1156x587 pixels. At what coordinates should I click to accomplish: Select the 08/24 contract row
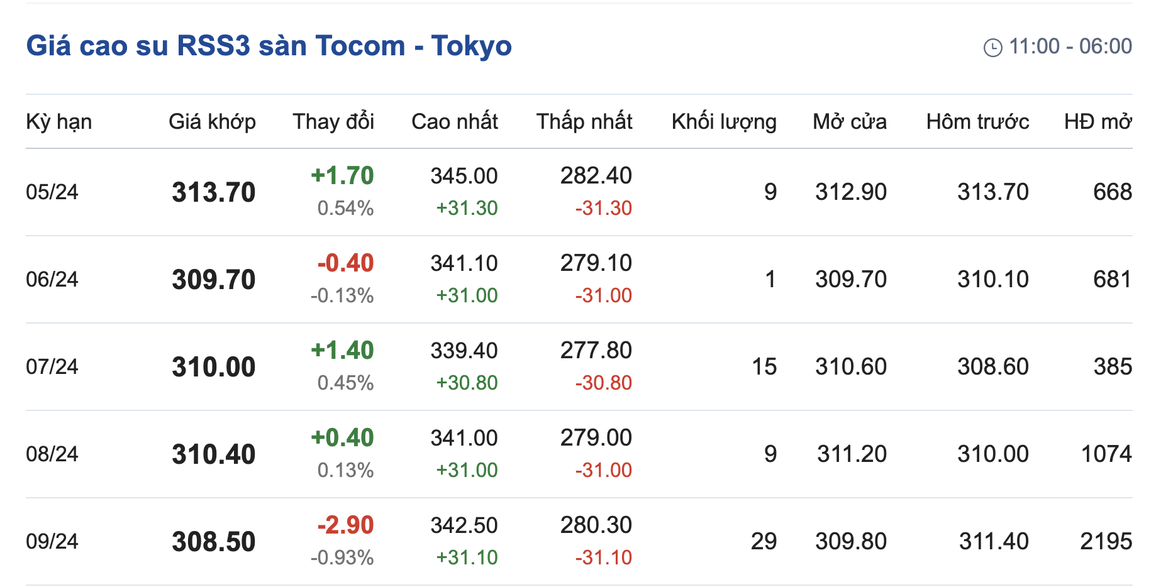52,454
